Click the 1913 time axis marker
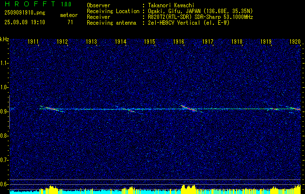 92,42
